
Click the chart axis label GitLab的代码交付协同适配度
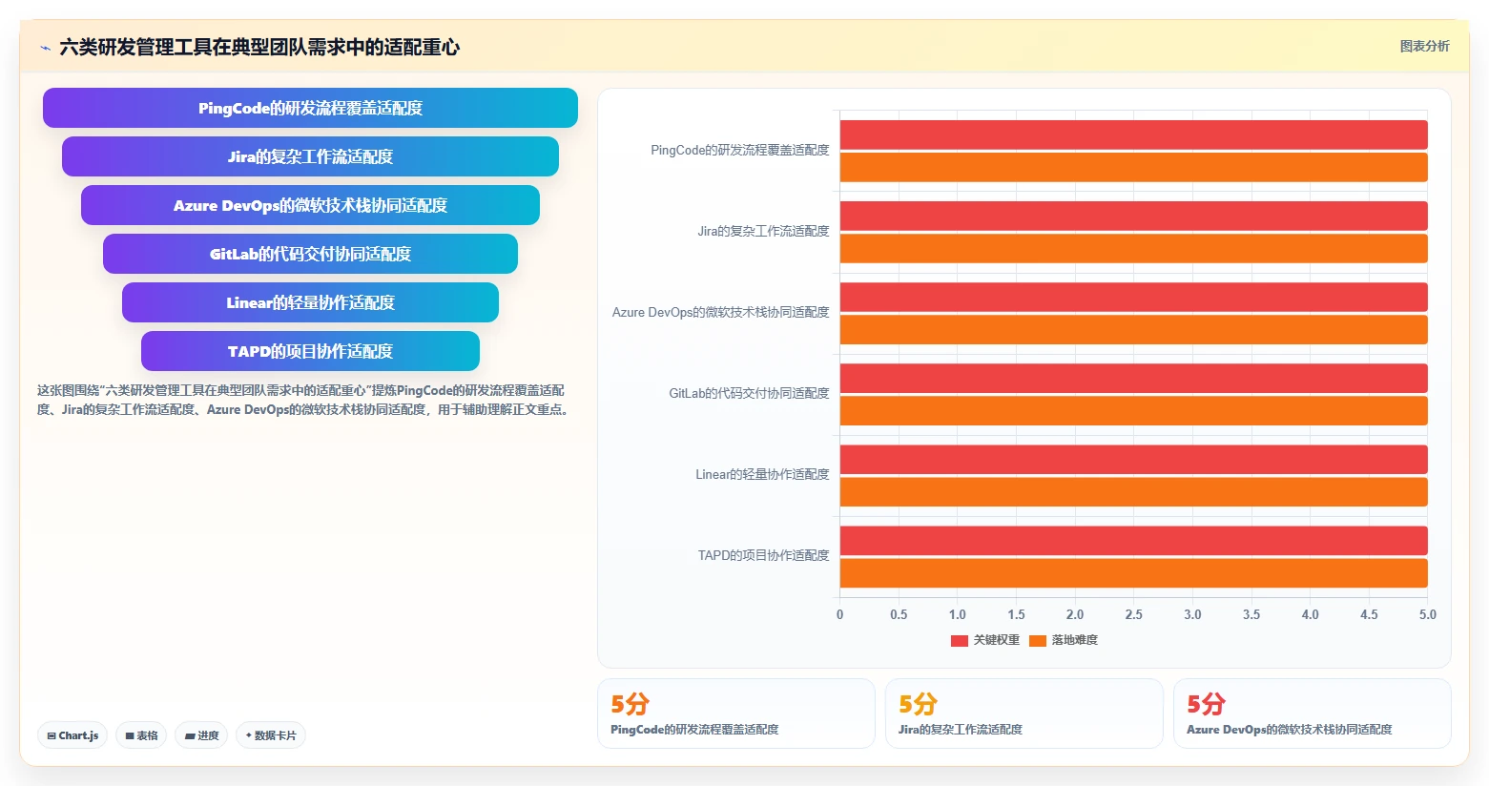coord(749,393)
